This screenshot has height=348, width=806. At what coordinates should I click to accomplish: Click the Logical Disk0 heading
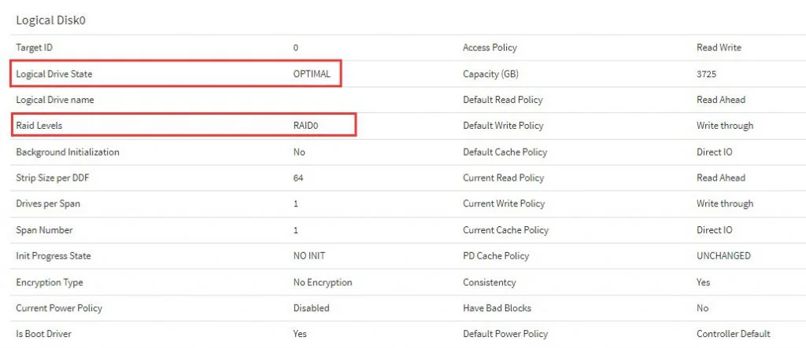(x=50, y=20)
